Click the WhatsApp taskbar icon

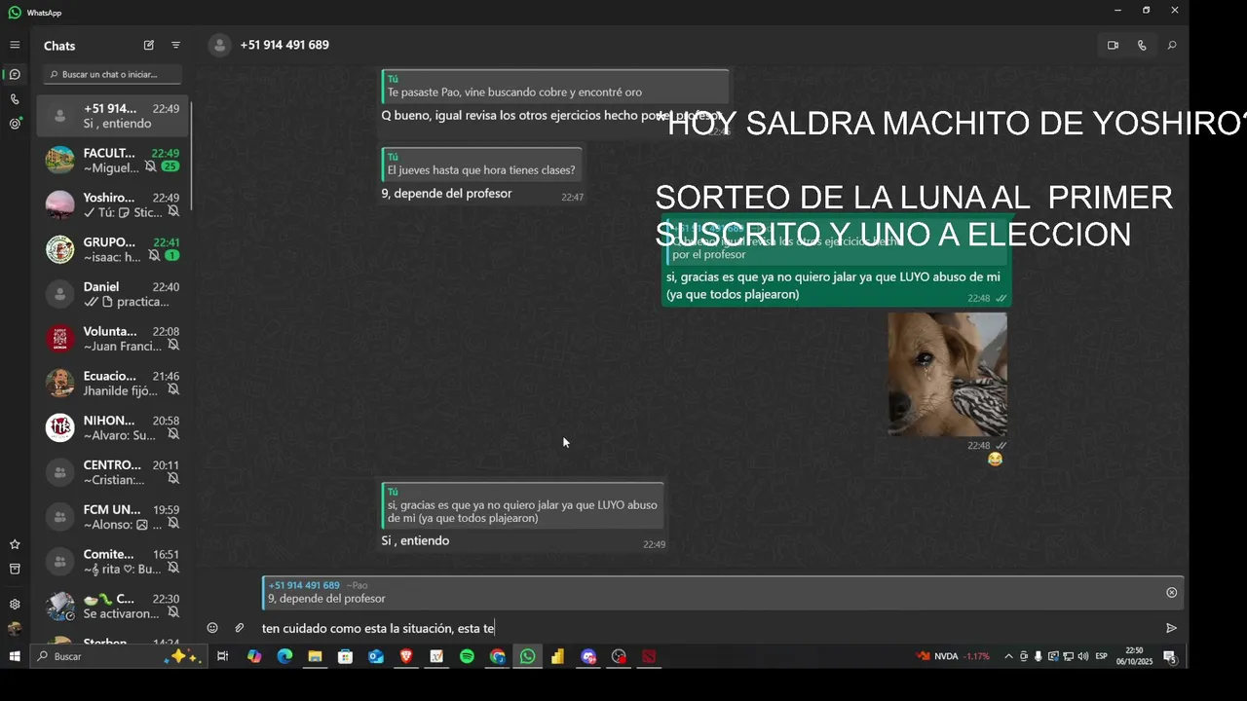(x=527, y=657)
